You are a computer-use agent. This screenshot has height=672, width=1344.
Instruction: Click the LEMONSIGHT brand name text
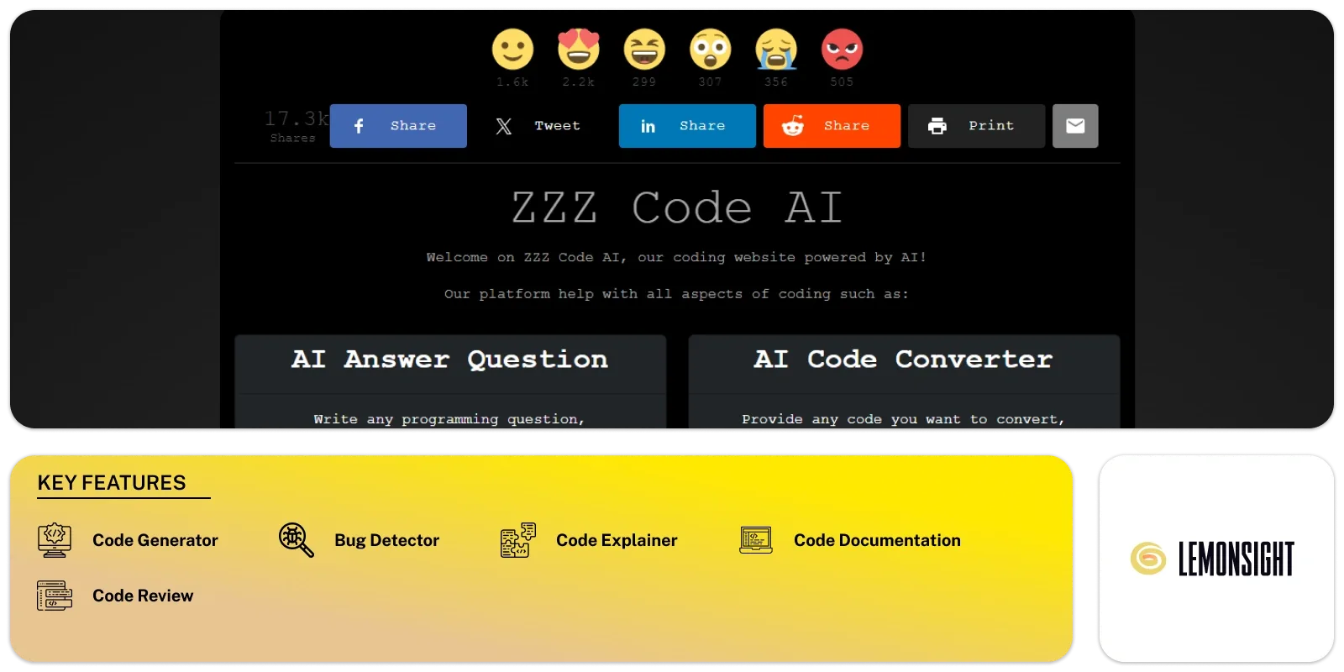pos(1236,559)
